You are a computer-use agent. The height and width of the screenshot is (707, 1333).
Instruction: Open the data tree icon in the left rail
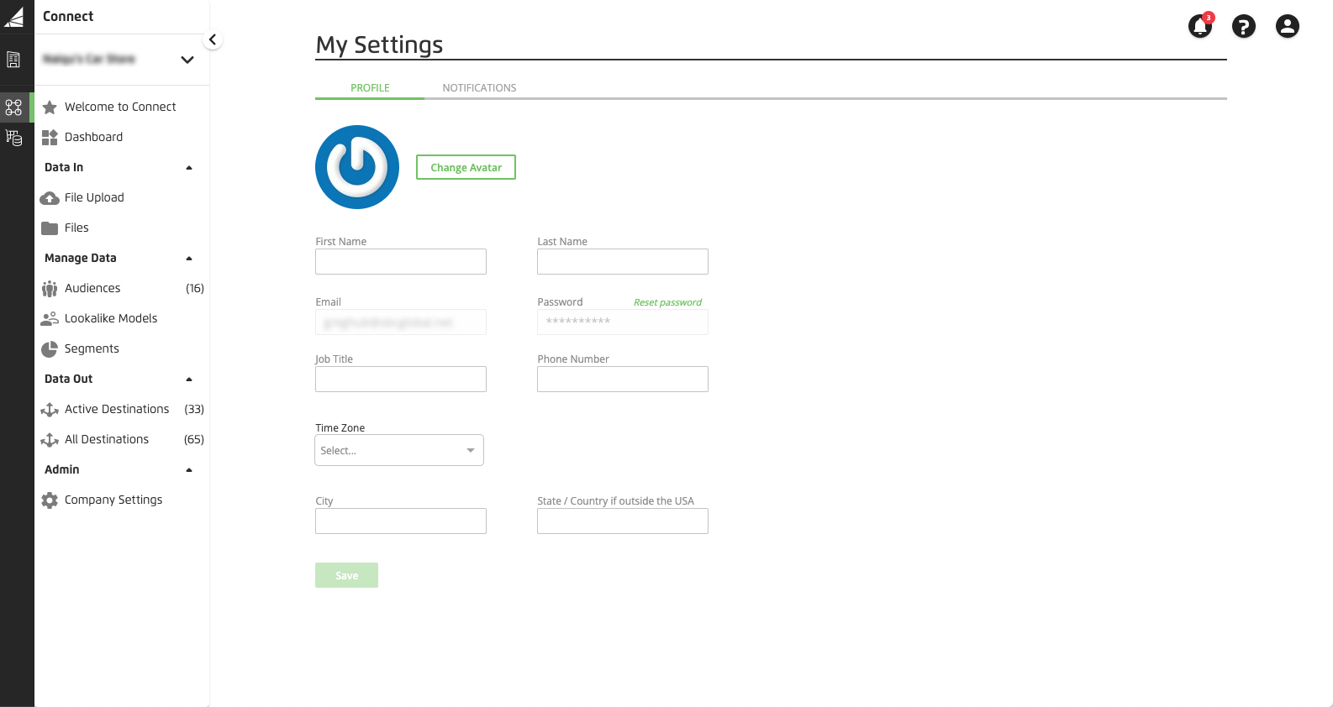click(13, 138)
